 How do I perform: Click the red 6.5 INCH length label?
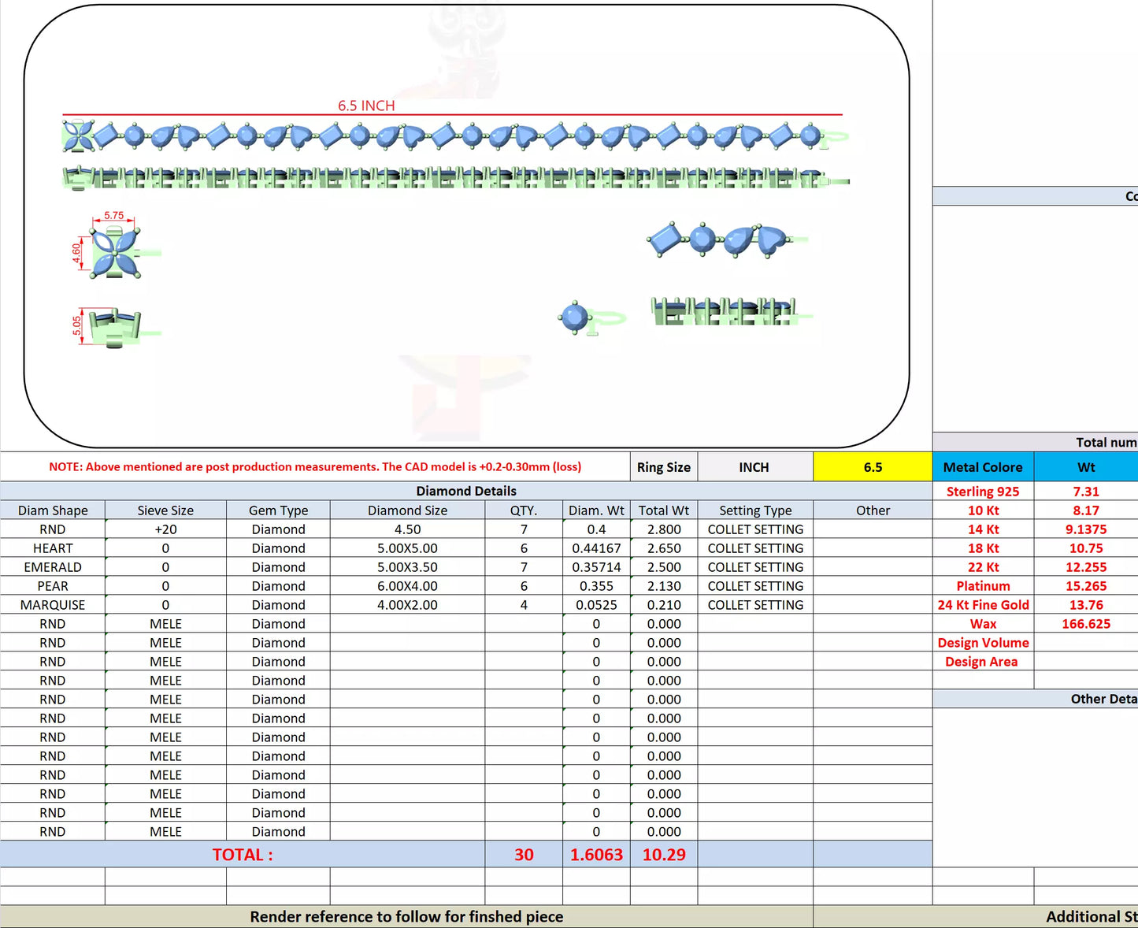[366, 106]
